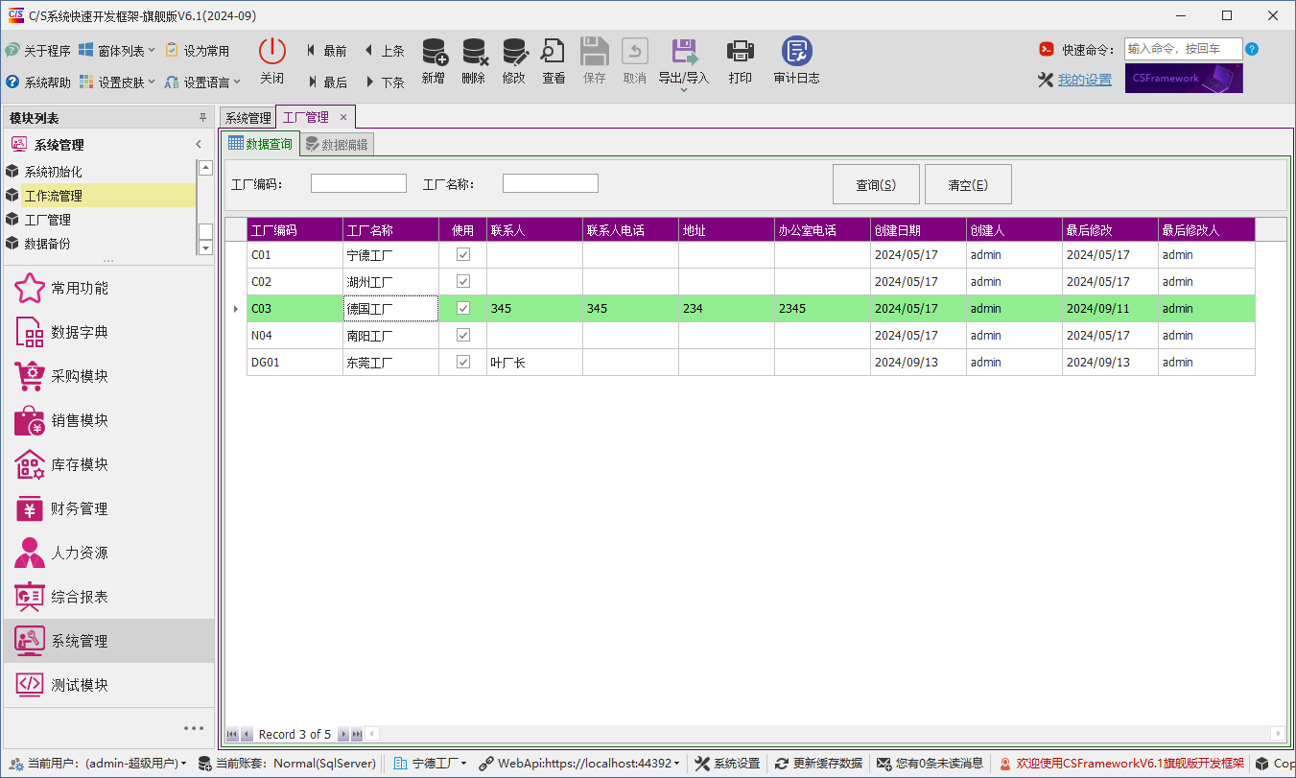The image size is (1296, 778).
Task: Select 工作流管理 in module tree
Action: coord(100,196)
